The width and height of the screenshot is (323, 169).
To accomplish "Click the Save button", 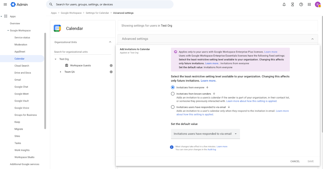I will [311, 161].
